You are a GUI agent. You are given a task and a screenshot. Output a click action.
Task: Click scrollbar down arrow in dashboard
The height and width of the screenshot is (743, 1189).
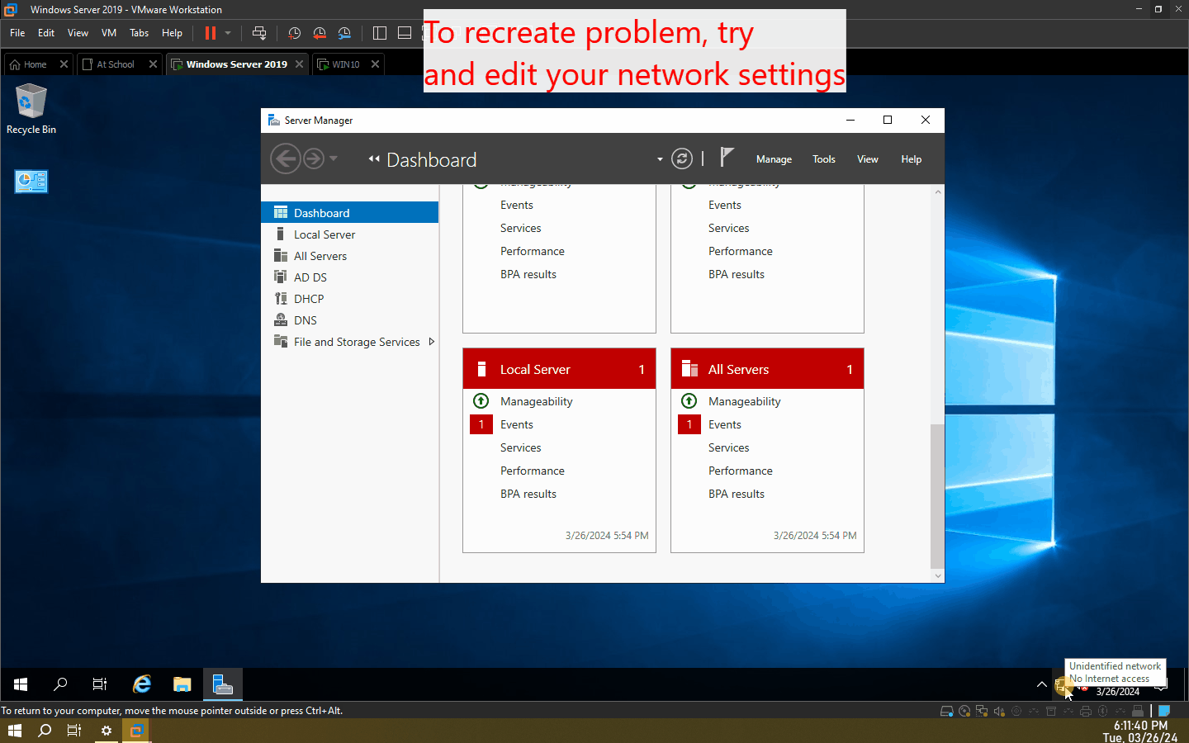tap(938, 576)
